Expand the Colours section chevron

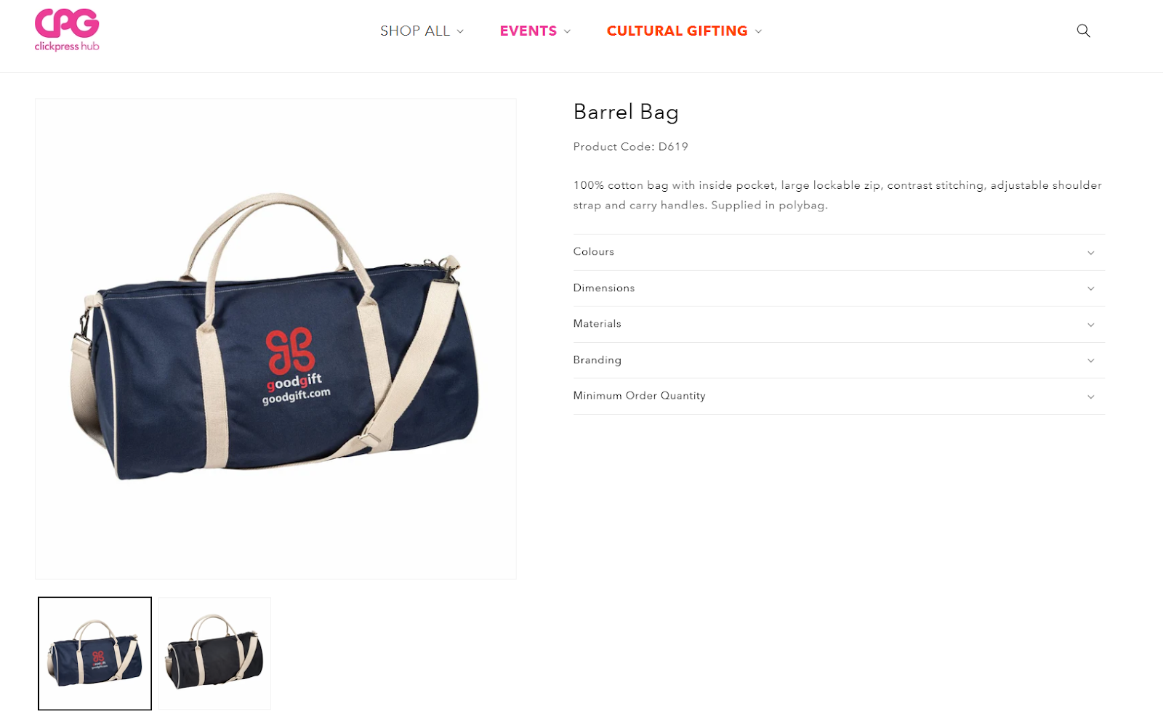point(1090,253)
